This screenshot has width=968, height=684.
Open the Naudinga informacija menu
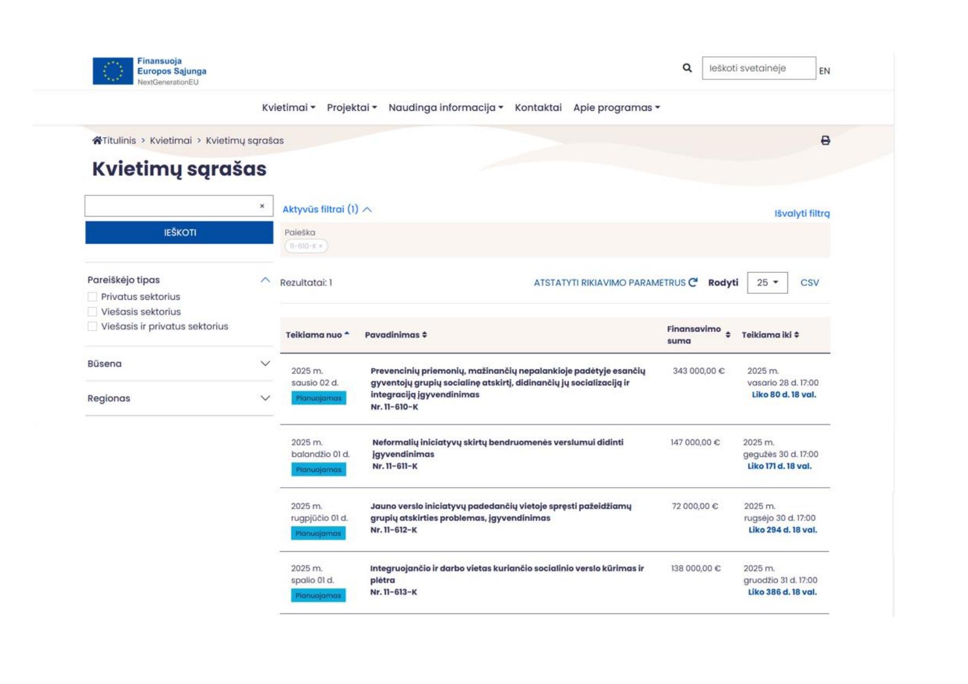446,107
